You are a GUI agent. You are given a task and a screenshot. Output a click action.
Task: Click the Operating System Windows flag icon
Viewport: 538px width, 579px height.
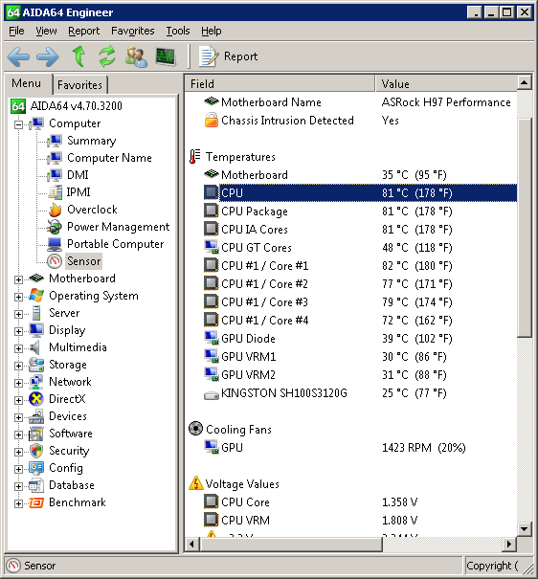pos(36,296)
